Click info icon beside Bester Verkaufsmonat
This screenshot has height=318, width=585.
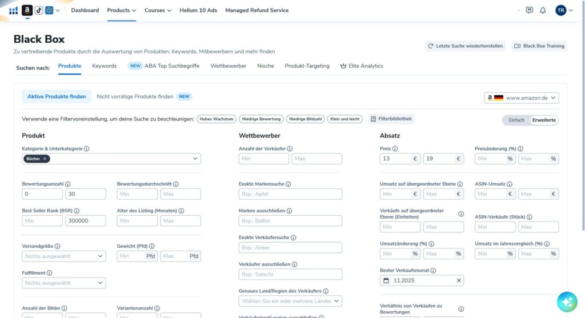[433, 271]
